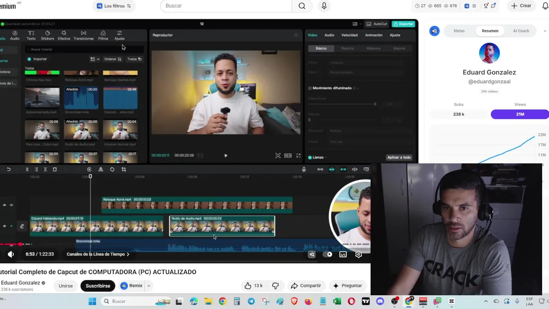
Task: Dislike the video with thumbs down
Action: (x=275, y=286)
